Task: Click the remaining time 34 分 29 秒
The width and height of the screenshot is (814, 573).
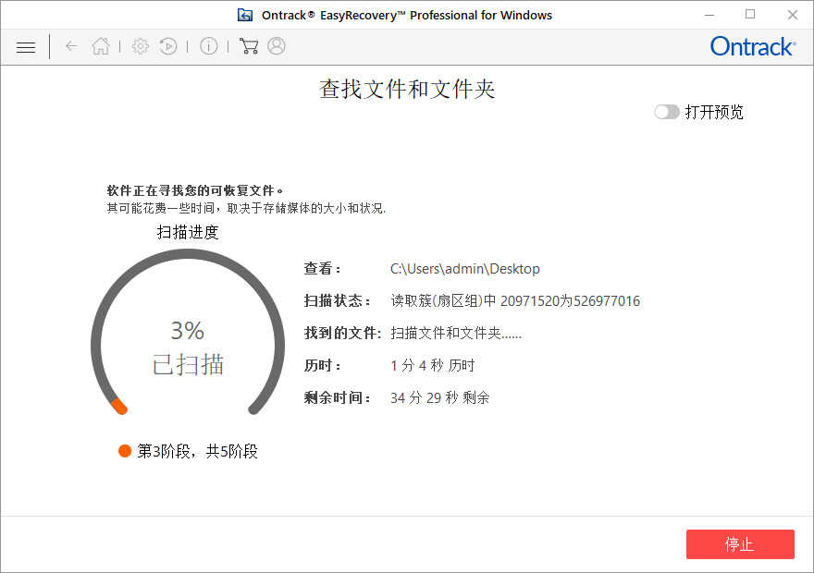Action: click(439, 397)
